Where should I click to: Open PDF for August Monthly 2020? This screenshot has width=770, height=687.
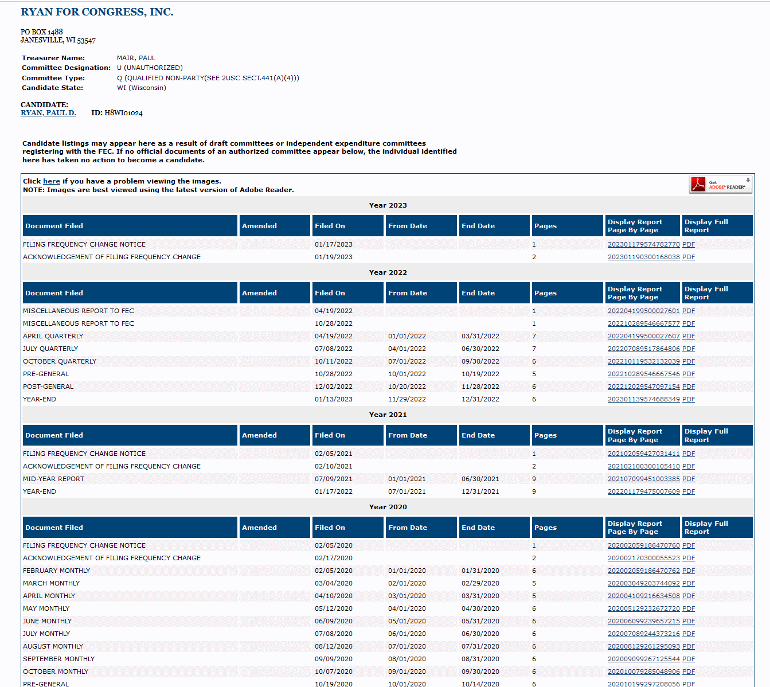(x=689, y=646)
